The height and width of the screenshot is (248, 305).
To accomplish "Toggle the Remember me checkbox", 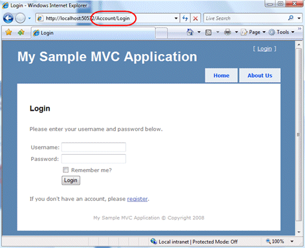I will click(65, 170).
